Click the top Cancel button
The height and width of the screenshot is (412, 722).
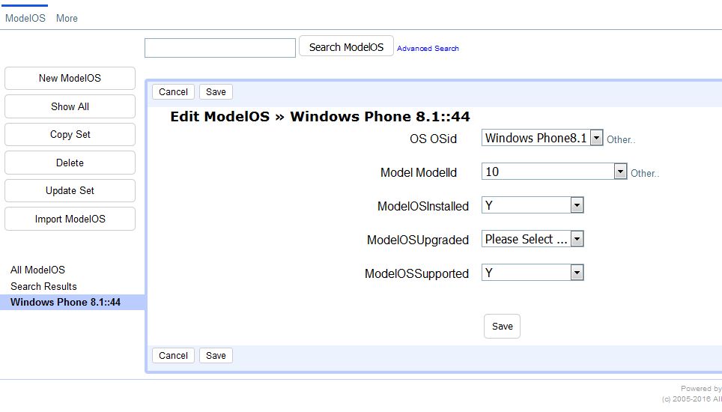pyautogui.click(x=173, y=91)
